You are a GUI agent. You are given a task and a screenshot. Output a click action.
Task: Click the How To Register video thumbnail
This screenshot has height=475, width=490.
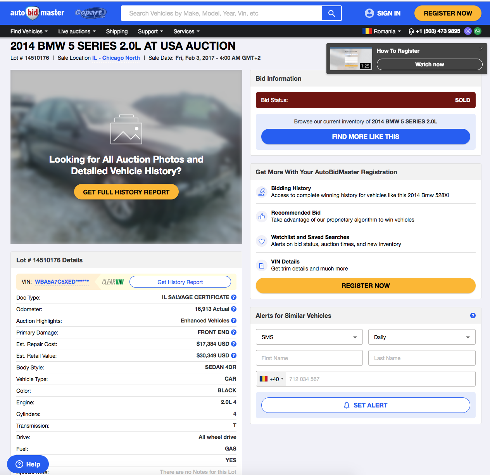[x=351, y=59]
